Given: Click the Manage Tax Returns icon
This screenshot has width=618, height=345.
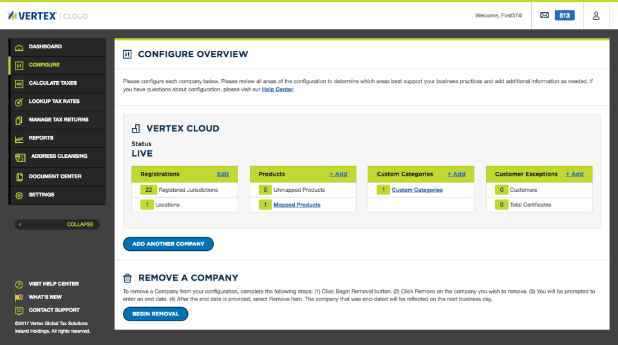Looking at the screenshot, I should pyautogui.click(x=19, y=120).
